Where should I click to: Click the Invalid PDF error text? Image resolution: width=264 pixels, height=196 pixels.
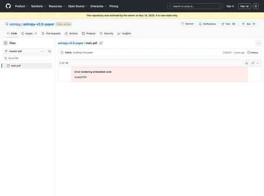[x=81, y=77]
